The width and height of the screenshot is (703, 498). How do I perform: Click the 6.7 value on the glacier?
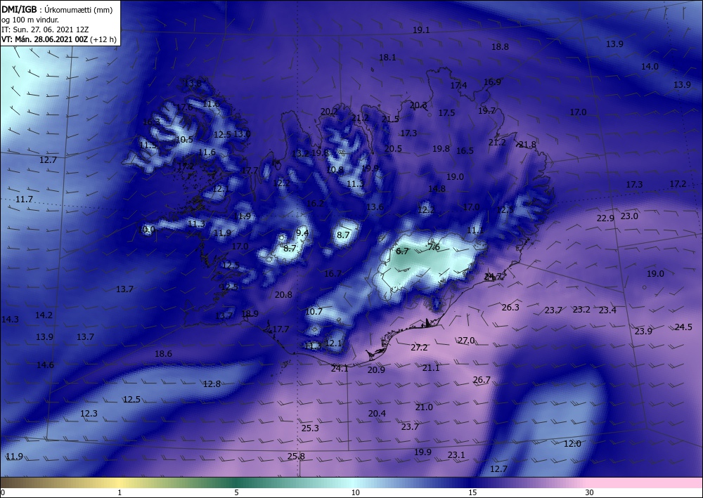pyautogui.click(x=402, y=251)
